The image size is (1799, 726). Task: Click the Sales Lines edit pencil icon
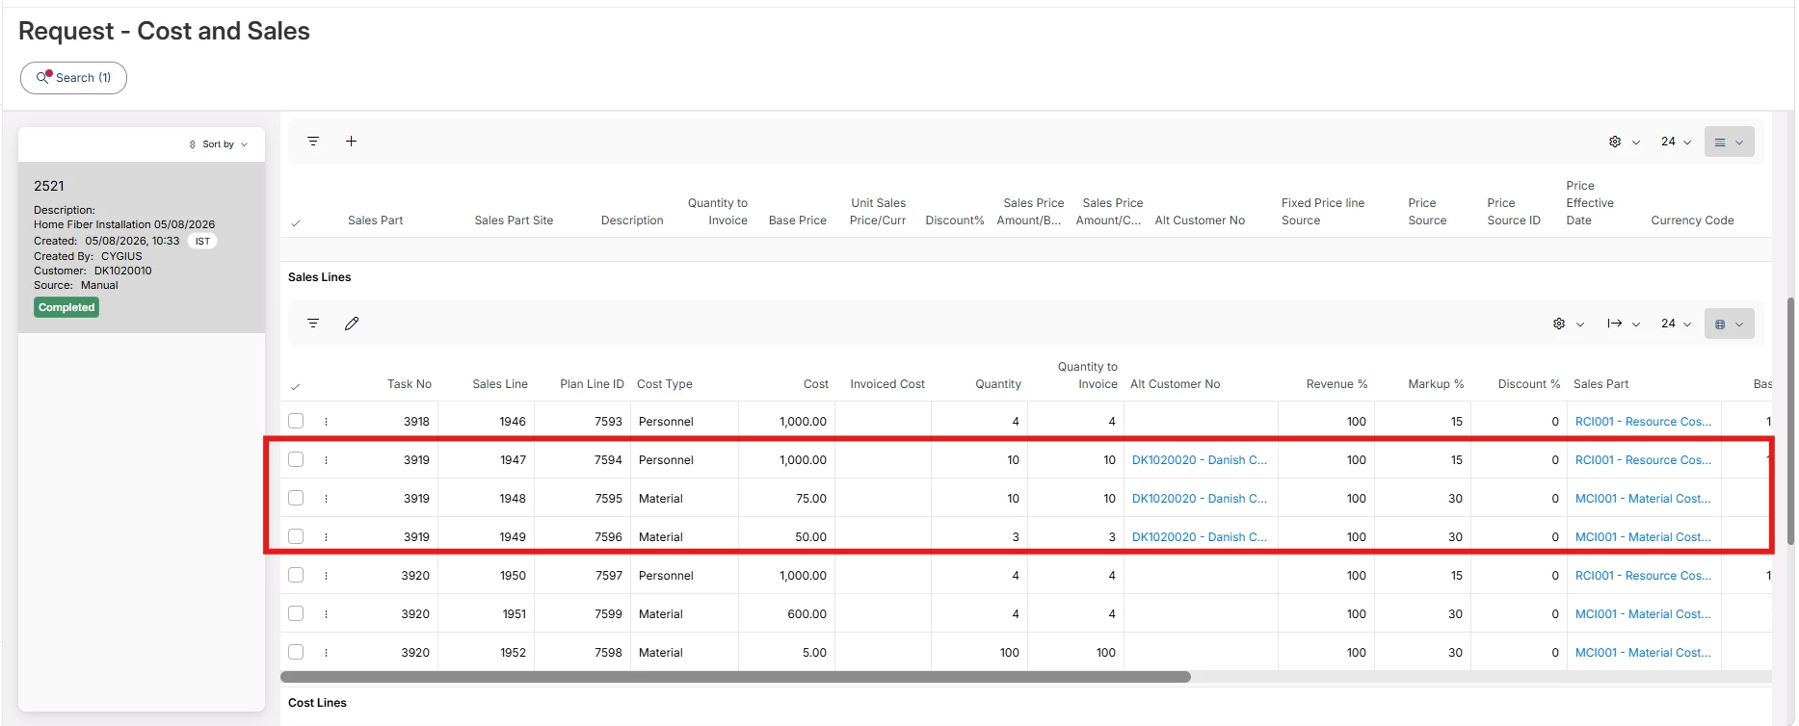pos(352,324)
